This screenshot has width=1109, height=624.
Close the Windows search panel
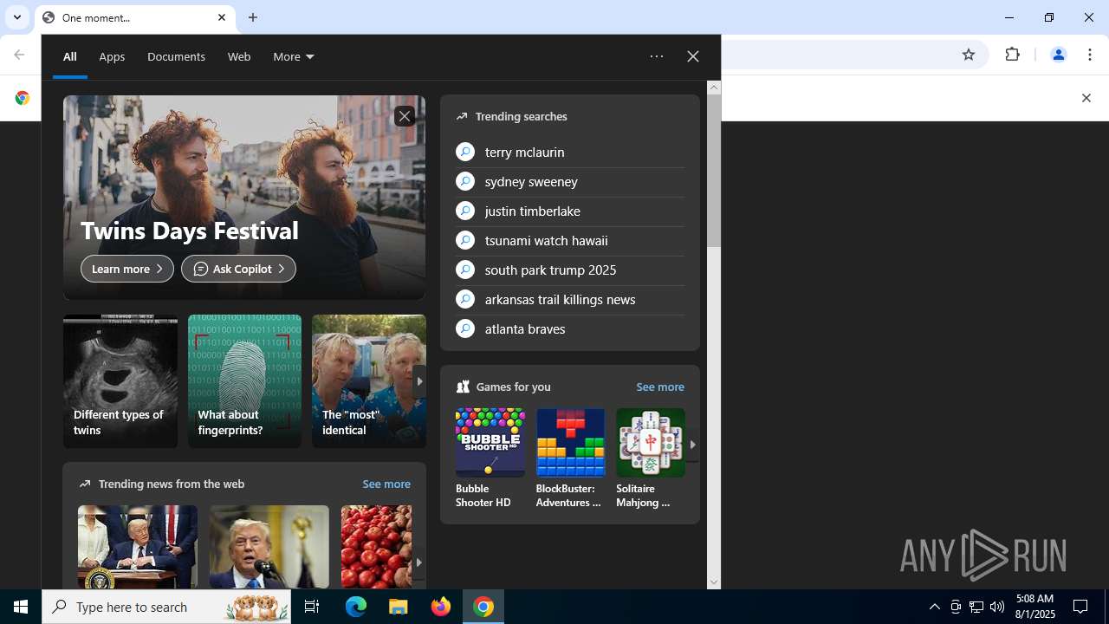[x=693, y=56]
